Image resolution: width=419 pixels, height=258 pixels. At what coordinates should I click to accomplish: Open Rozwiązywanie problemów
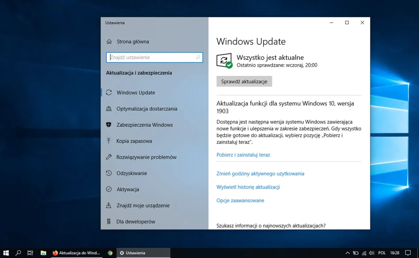click(146, 157)
